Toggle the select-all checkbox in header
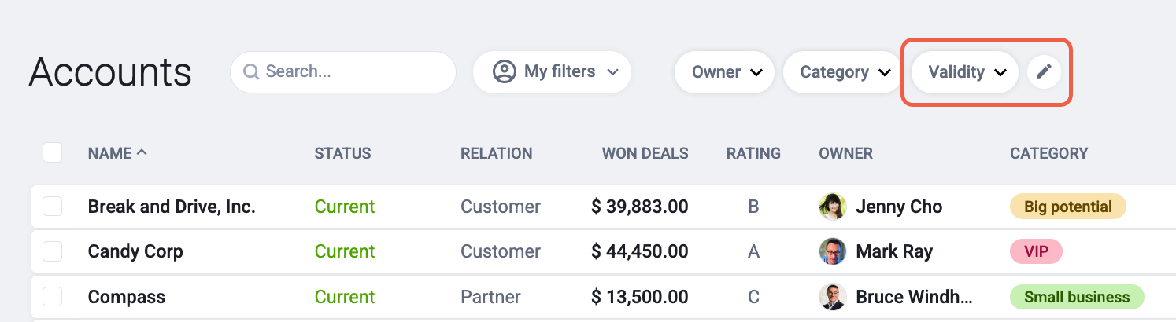The image size is (1176, 322). [52, 152]
